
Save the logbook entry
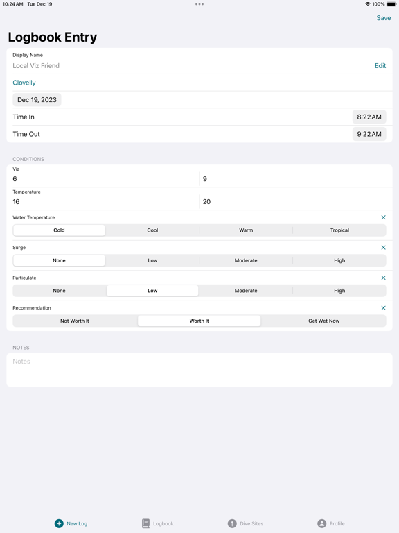point(383,18)
